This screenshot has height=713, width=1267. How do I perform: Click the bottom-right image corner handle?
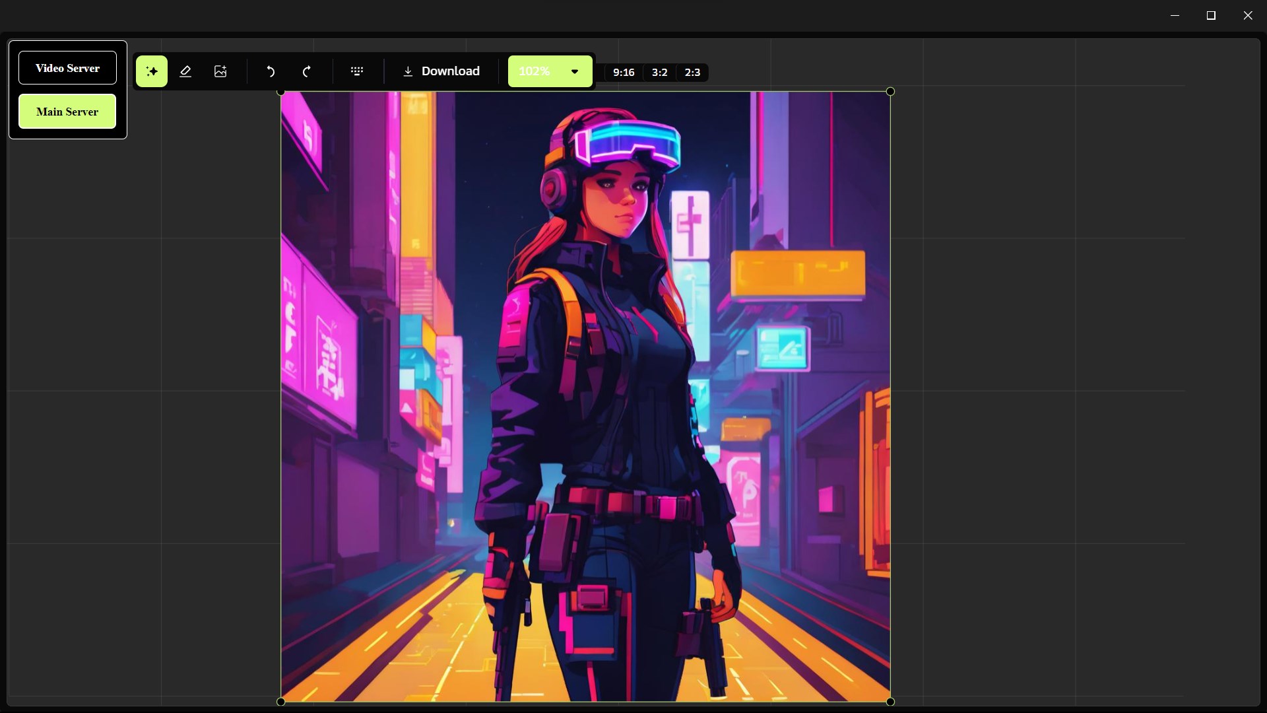click(x=890, y=702)
